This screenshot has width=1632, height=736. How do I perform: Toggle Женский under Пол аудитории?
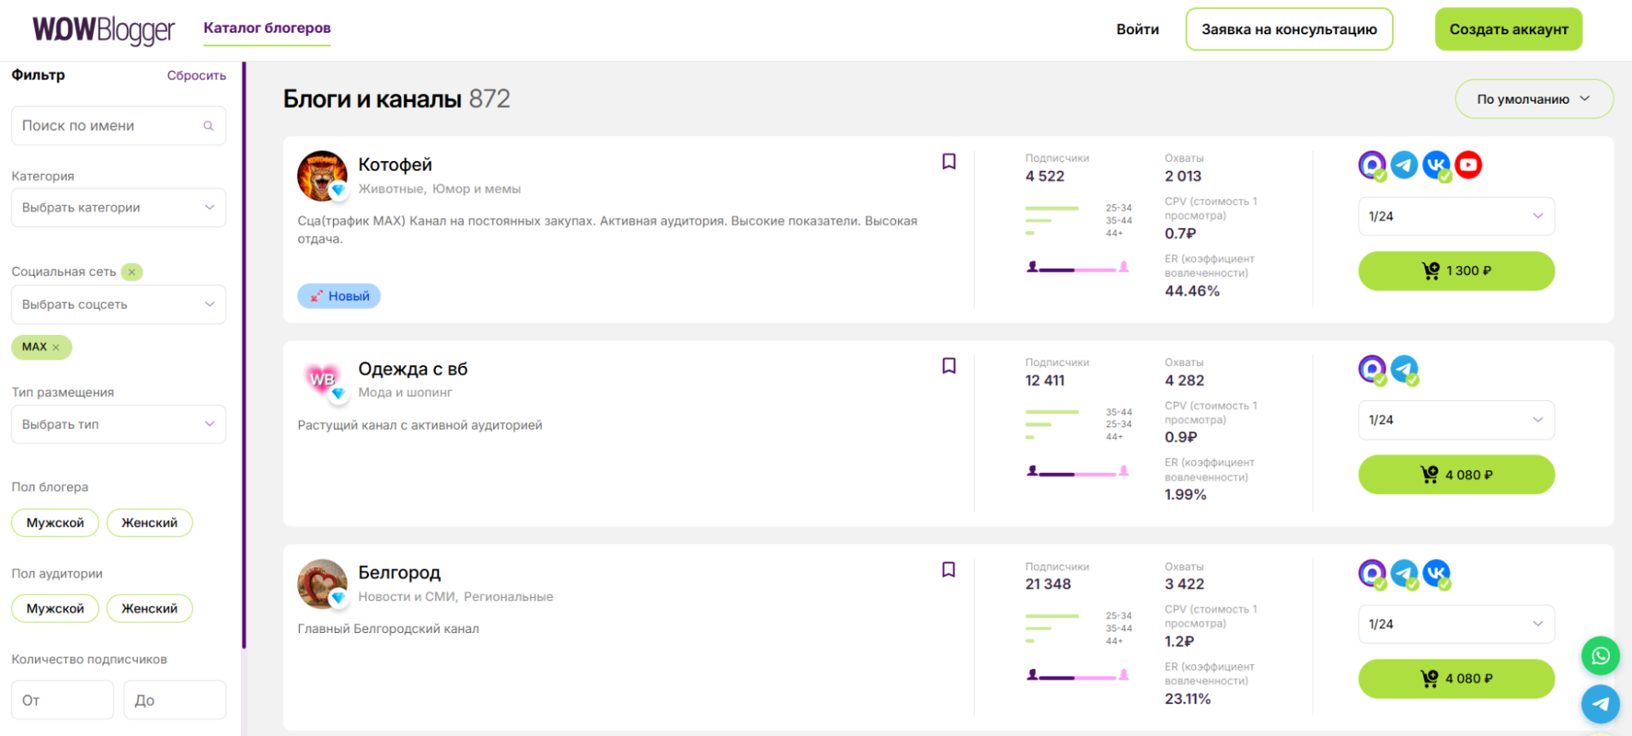(x=149, y=609)
